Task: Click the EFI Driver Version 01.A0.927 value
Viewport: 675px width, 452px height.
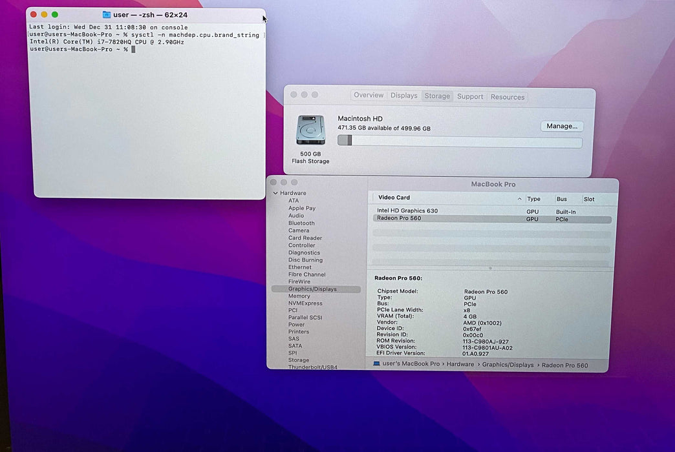Action: click(x=475, y=353)
